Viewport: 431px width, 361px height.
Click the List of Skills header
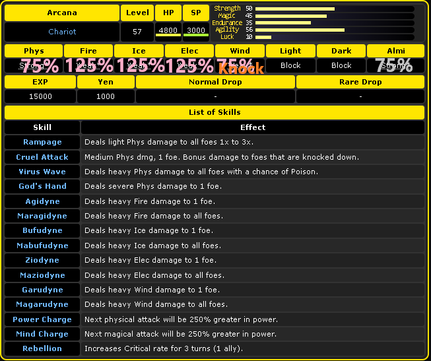[x=215, y=112]
